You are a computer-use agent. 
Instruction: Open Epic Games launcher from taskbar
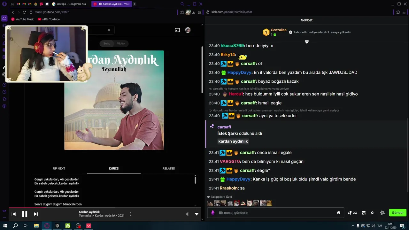[57, 226]
